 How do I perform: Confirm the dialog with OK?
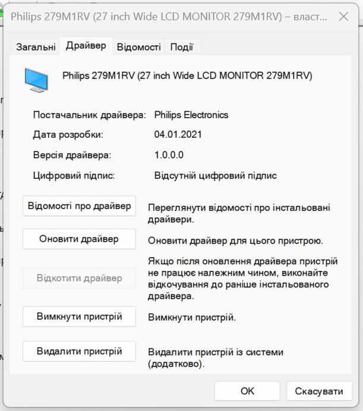point(247,391)
